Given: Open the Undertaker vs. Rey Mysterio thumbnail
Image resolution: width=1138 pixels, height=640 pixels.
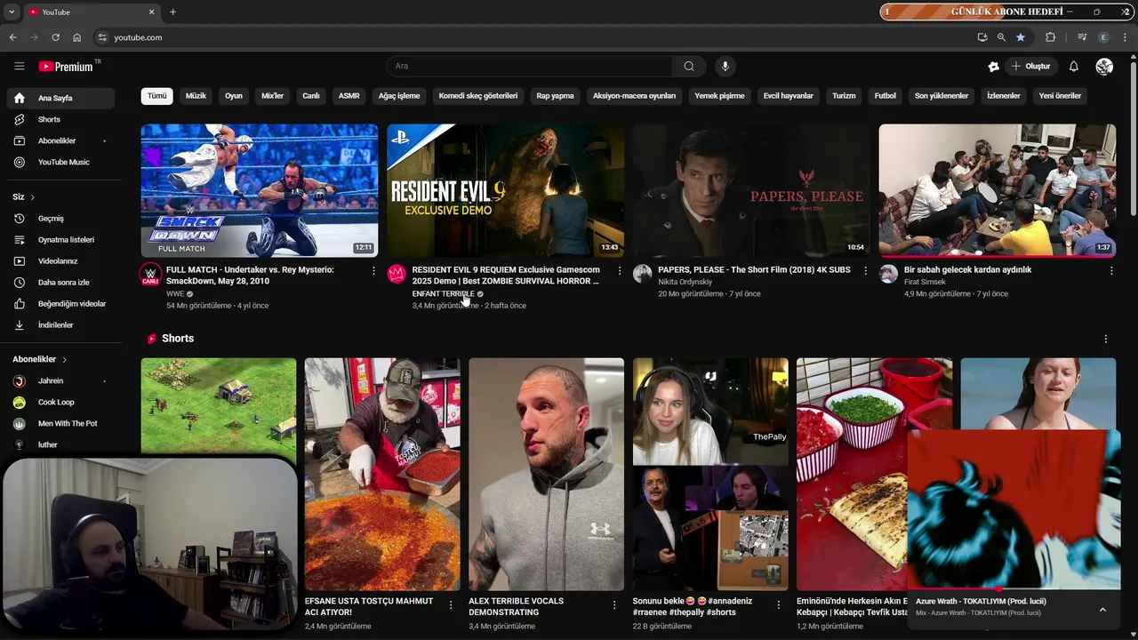Looking at the screenshot, I should 260,190.
